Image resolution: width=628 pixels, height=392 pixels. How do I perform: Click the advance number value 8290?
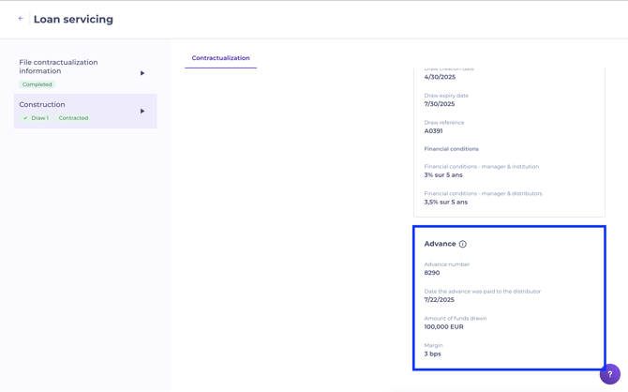432,273
